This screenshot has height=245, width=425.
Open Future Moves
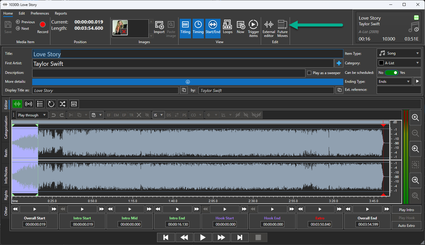pos(283,29)
